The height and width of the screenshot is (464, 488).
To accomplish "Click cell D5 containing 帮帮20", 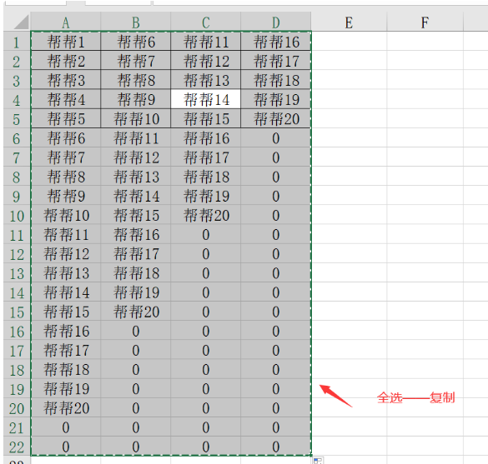I will [x=276, y=119].
